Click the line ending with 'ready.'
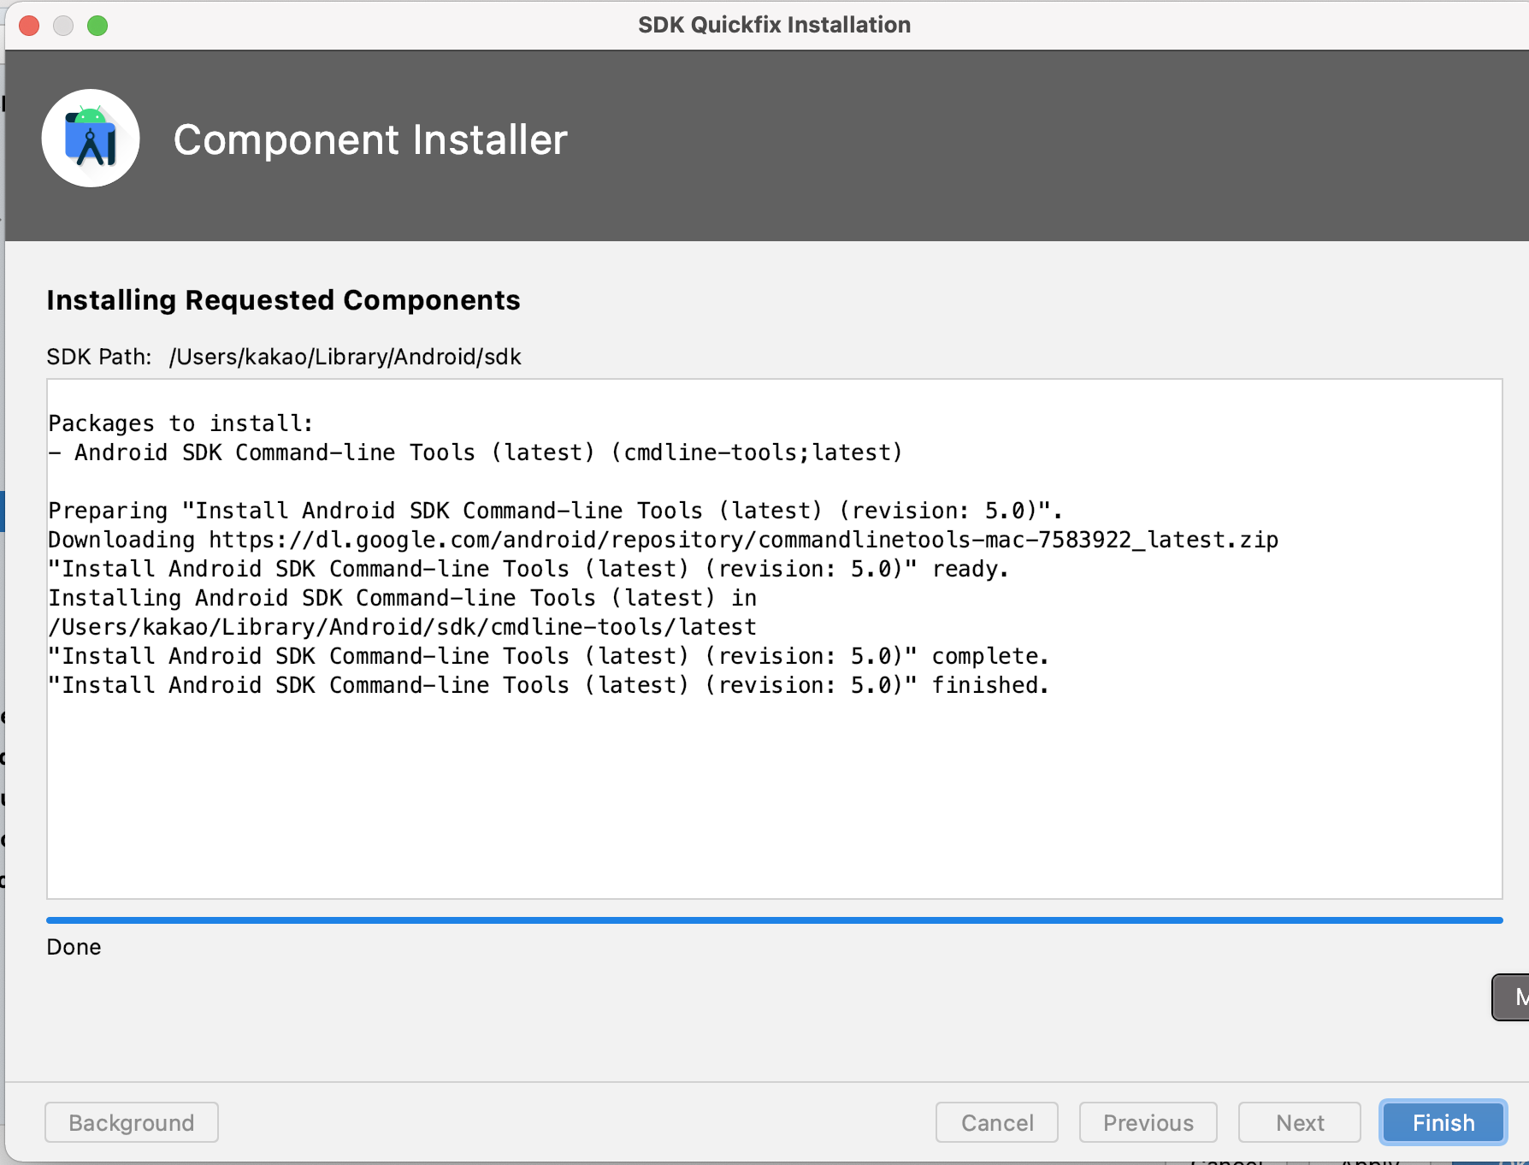This screenshot has width=1529, height=1165. pyautogui.click(x=528, y=569)
